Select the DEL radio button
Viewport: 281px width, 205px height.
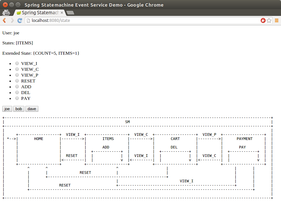point(17,92)
